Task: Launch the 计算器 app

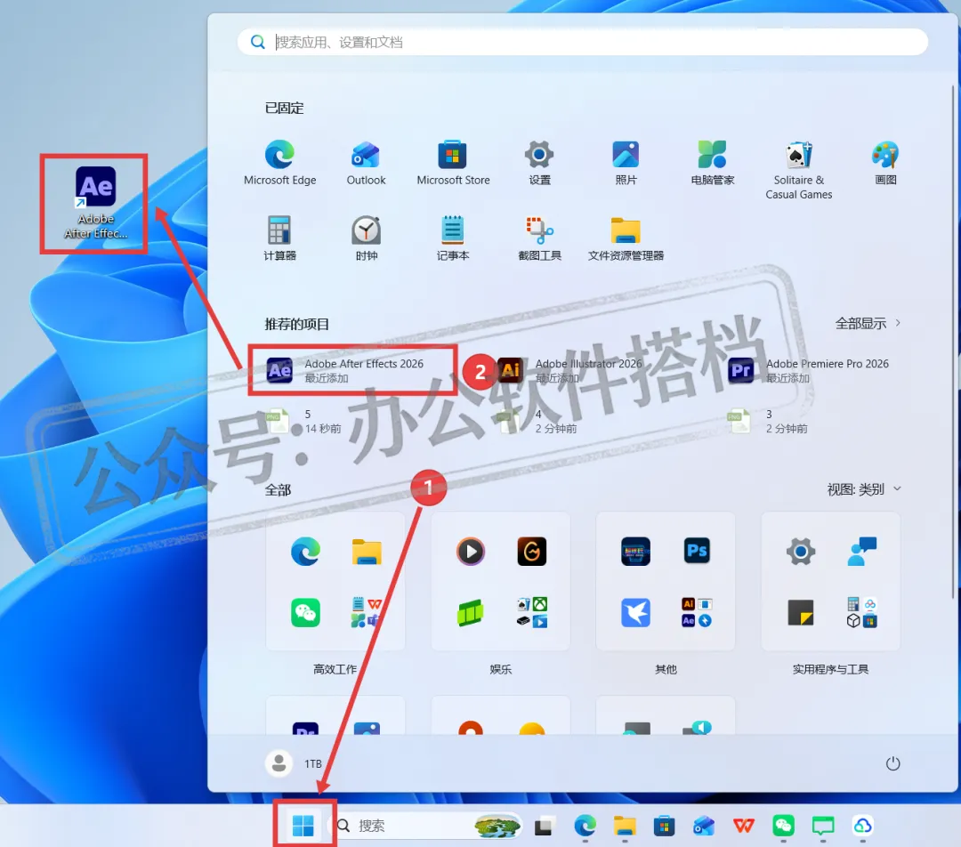Action: pos(279,238)
